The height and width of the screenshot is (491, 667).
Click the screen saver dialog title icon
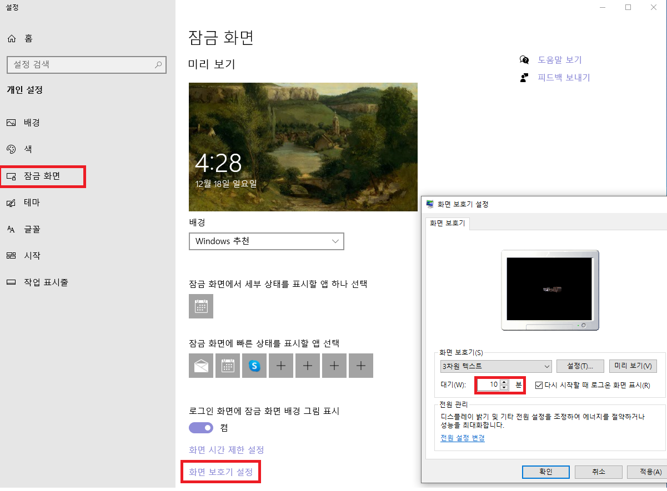(430, 204)
